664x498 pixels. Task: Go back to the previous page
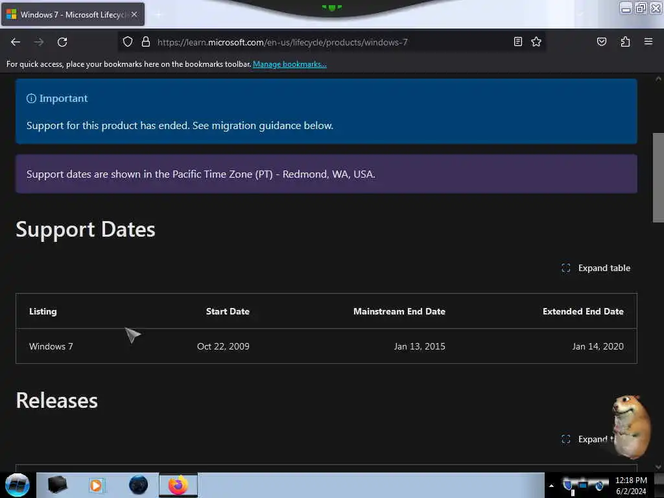pyautogui.click(x=16, y=42)
